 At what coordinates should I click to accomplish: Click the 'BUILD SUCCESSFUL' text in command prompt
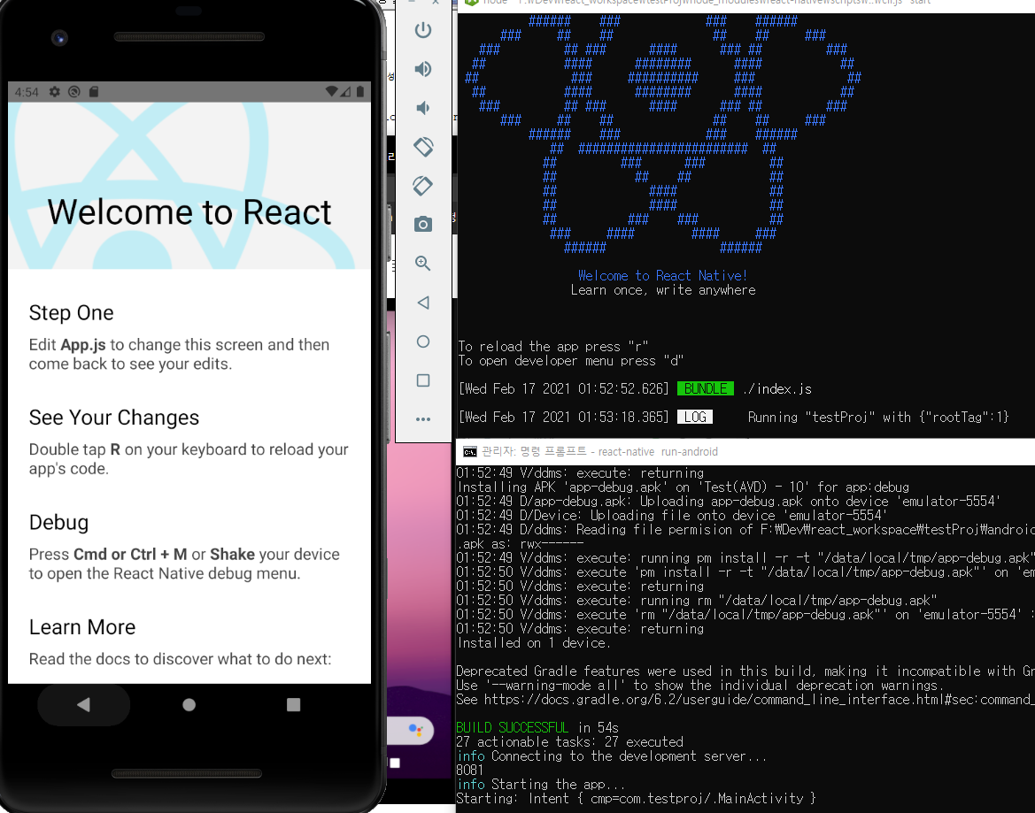coord(513,727)
